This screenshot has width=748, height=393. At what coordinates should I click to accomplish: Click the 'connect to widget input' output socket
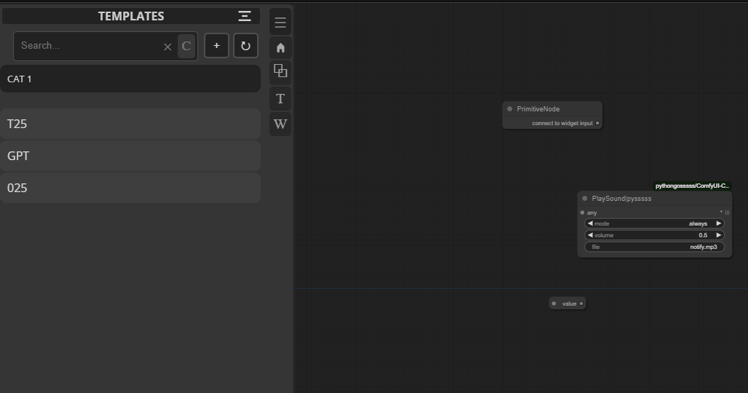pos(597,123)
